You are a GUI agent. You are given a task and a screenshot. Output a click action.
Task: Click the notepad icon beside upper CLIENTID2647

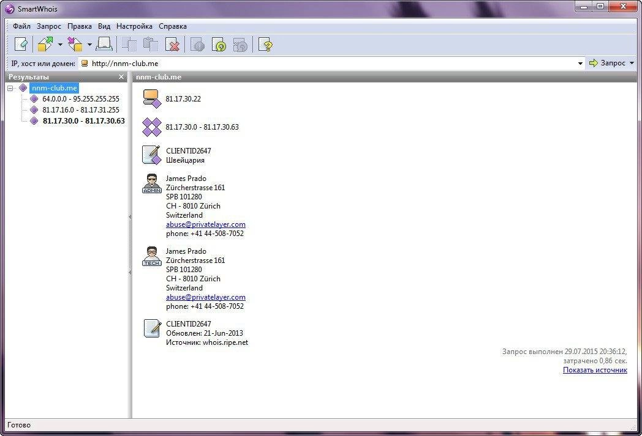151,155
